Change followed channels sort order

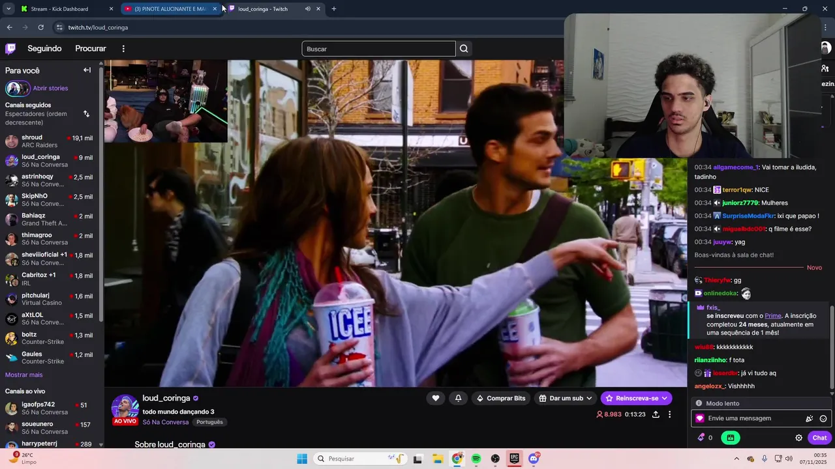coord(86,114)
